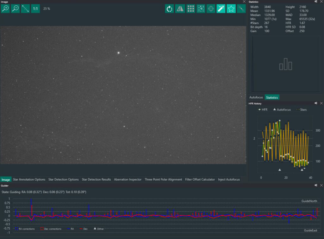
Task: Click the Width value 3840
Action: (267, 7)
